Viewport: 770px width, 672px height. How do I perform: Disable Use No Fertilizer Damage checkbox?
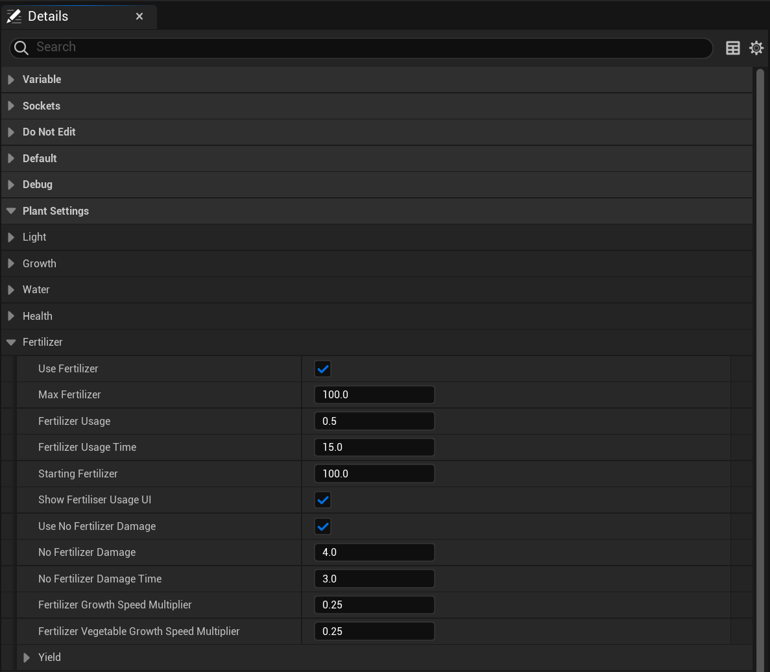pyautogui.click(x=322, y=527)
